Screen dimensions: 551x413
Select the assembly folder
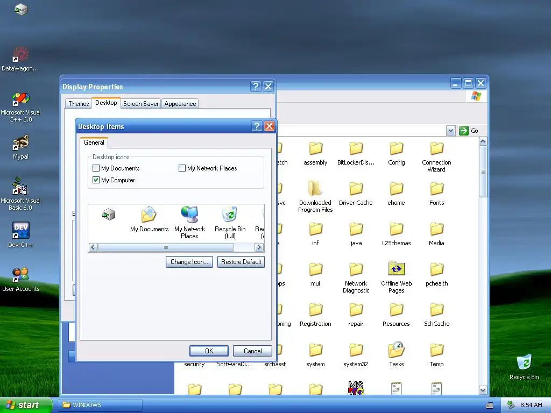click(315, 153)
